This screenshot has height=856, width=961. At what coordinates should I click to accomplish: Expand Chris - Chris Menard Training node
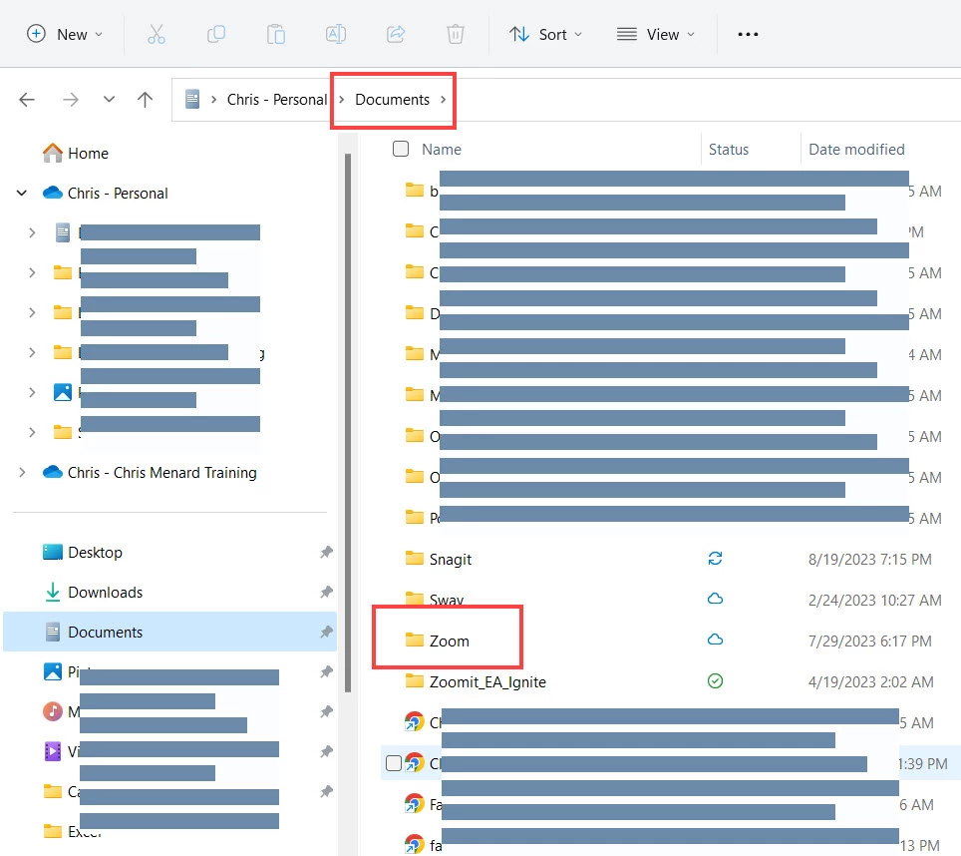pos(22,473)
